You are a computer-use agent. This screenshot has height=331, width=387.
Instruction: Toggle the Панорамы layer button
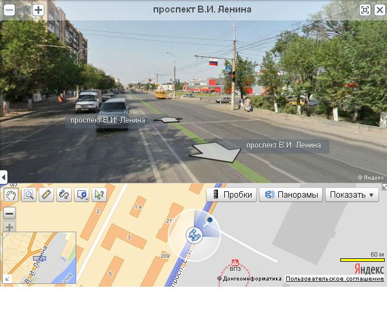291,195
